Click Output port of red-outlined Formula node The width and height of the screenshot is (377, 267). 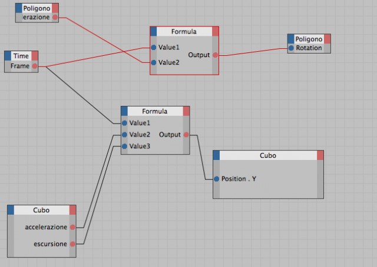[215, 55]
